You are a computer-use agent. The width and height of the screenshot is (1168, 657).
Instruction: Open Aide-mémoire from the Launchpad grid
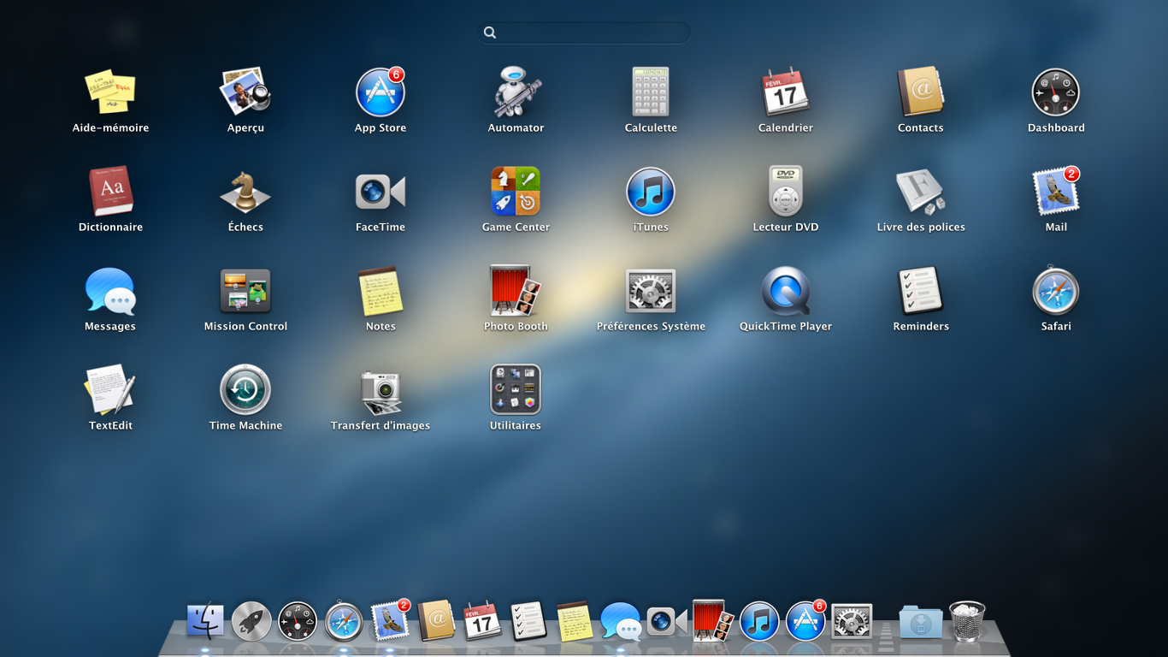[x=110, y=92]
